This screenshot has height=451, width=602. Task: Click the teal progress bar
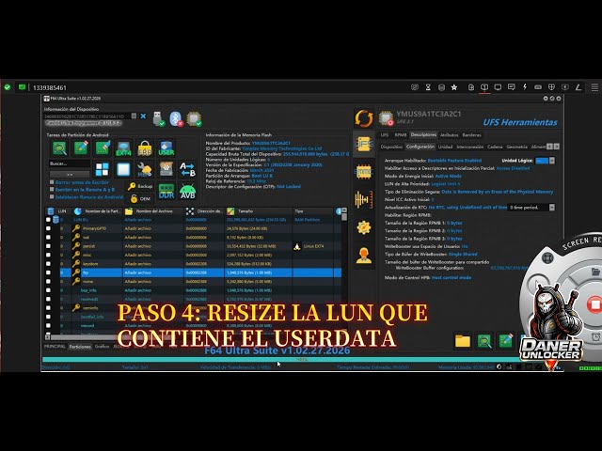pyautogui.click(x=302, y=359)
